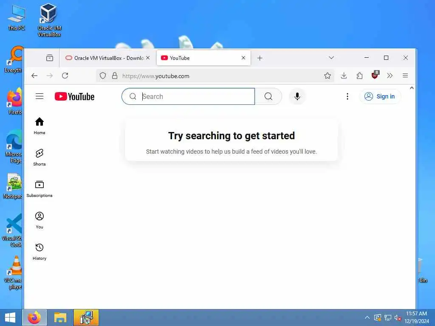Viewport: 435px width, 326px height.
Task: Open the You section in sidebar
Action: click(40, 220)
